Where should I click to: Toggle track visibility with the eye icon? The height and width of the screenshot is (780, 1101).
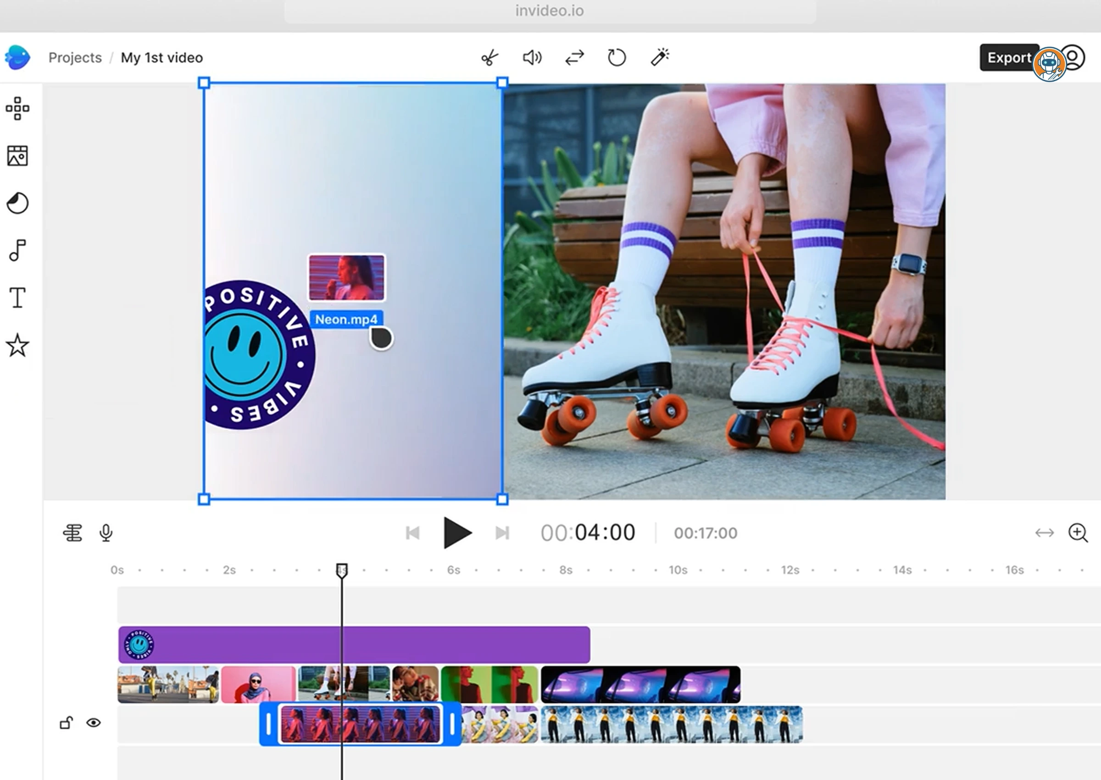click(x=94, y=723)
